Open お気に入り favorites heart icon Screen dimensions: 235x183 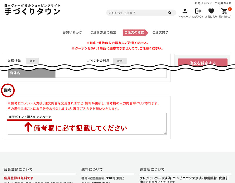(x=211, y=11)
